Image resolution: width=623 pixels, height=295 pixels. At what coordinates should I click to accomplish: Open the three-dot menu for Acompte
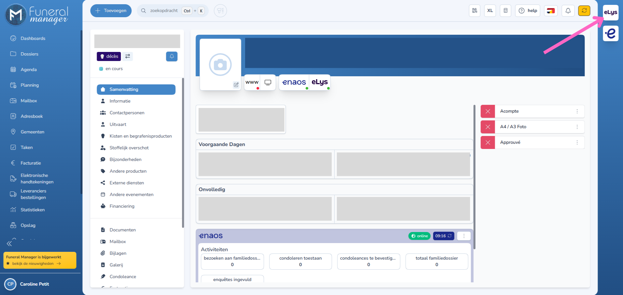coord(577,111)
